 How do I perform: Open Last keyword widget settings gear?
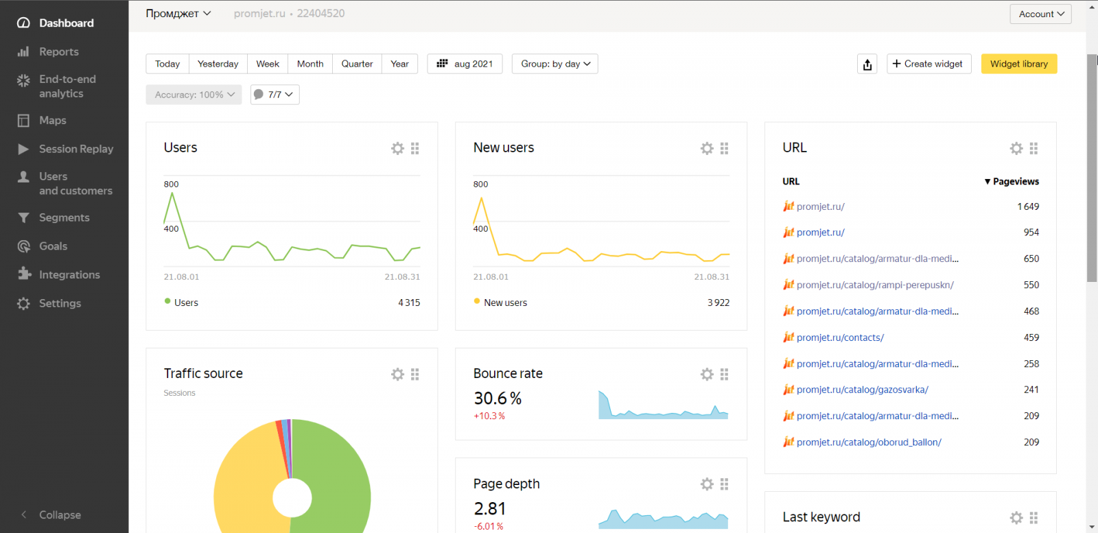(x=1016, y=518)
